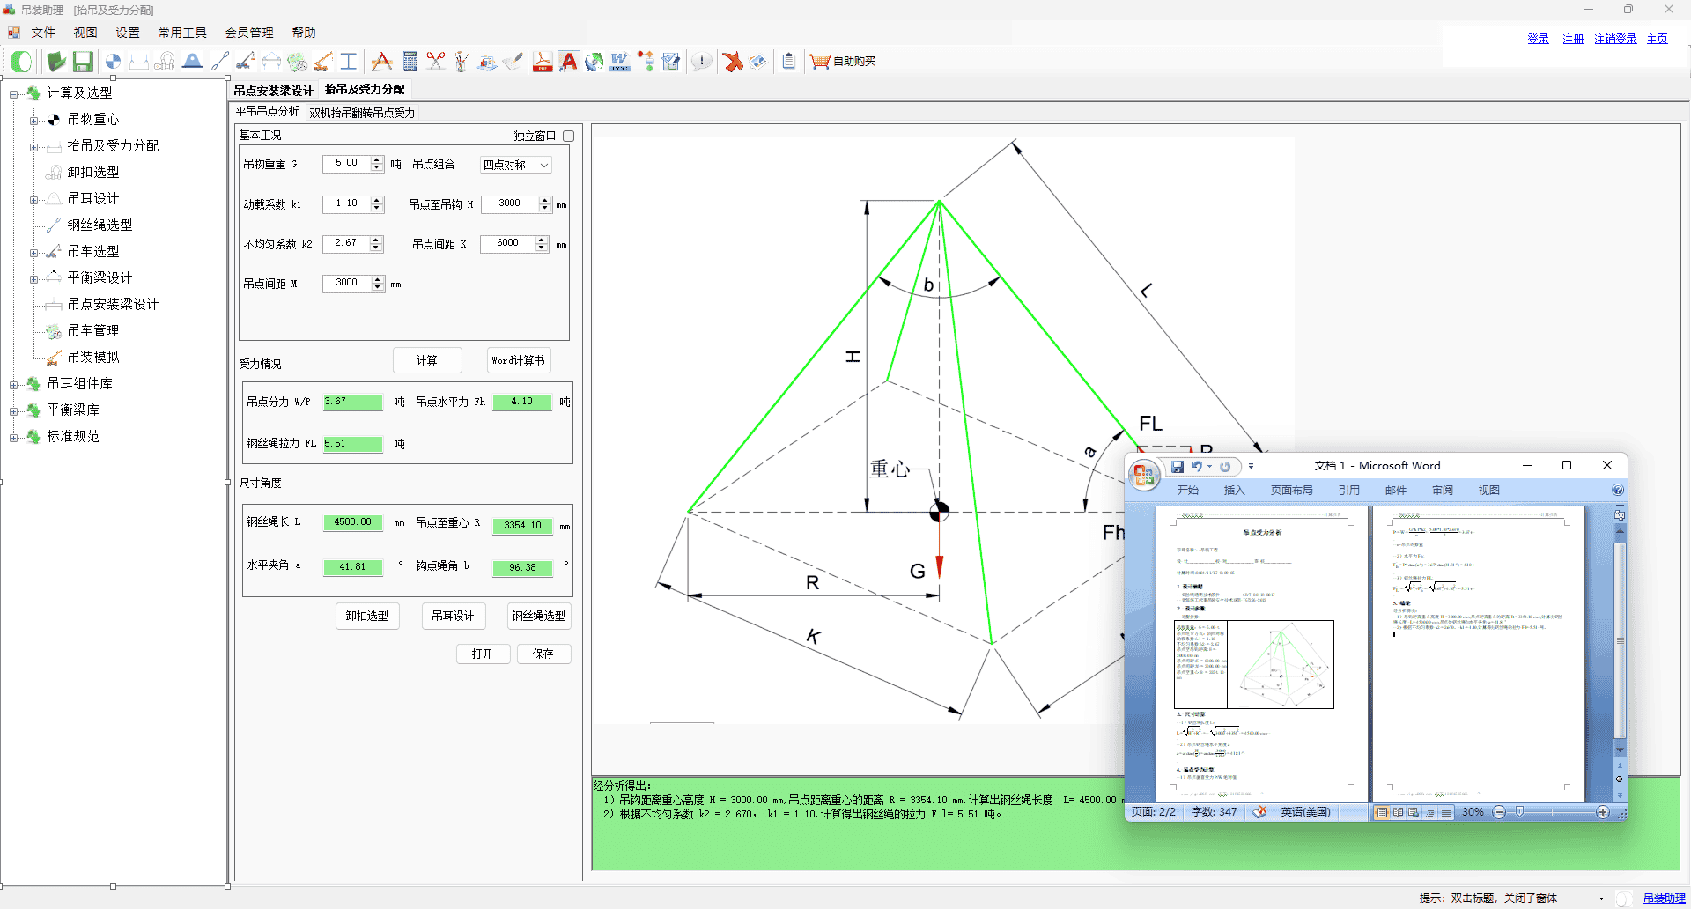
Task: Click the Office button in Word window
Action: pos(1144,476)
